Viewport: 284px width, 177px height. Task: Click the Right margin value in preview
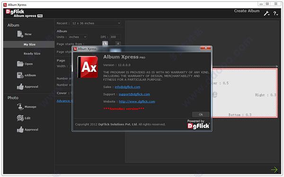click(x=266, y=95)
